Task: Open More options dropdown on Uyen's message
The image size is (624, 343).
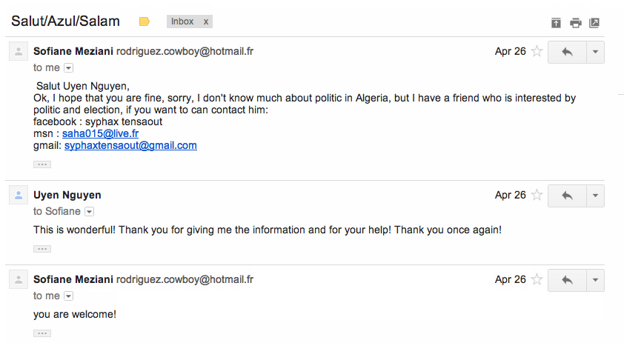Action: click(x=595, y=196)
